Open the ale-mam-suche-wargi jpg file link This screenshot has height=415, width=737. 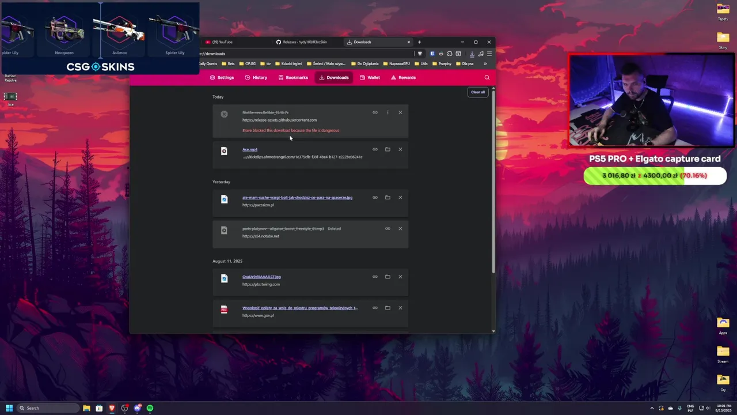297,197
